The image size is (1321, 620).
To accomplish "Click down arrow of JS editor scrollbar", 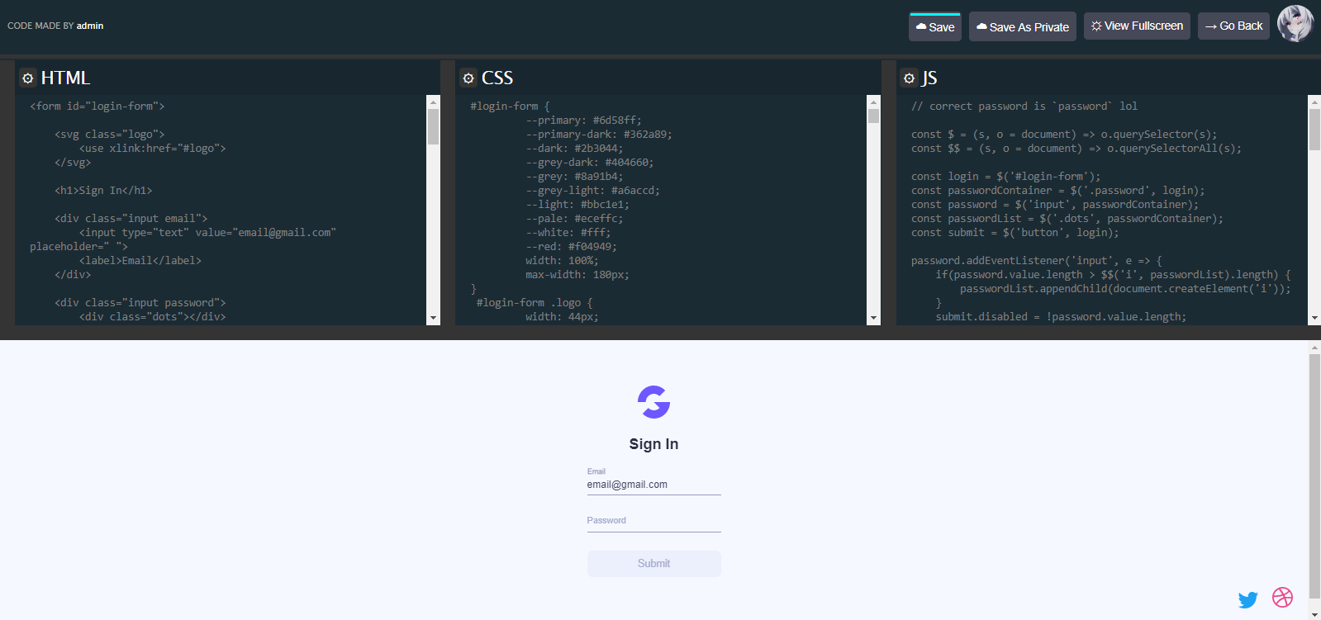I will click(1314, 318).
